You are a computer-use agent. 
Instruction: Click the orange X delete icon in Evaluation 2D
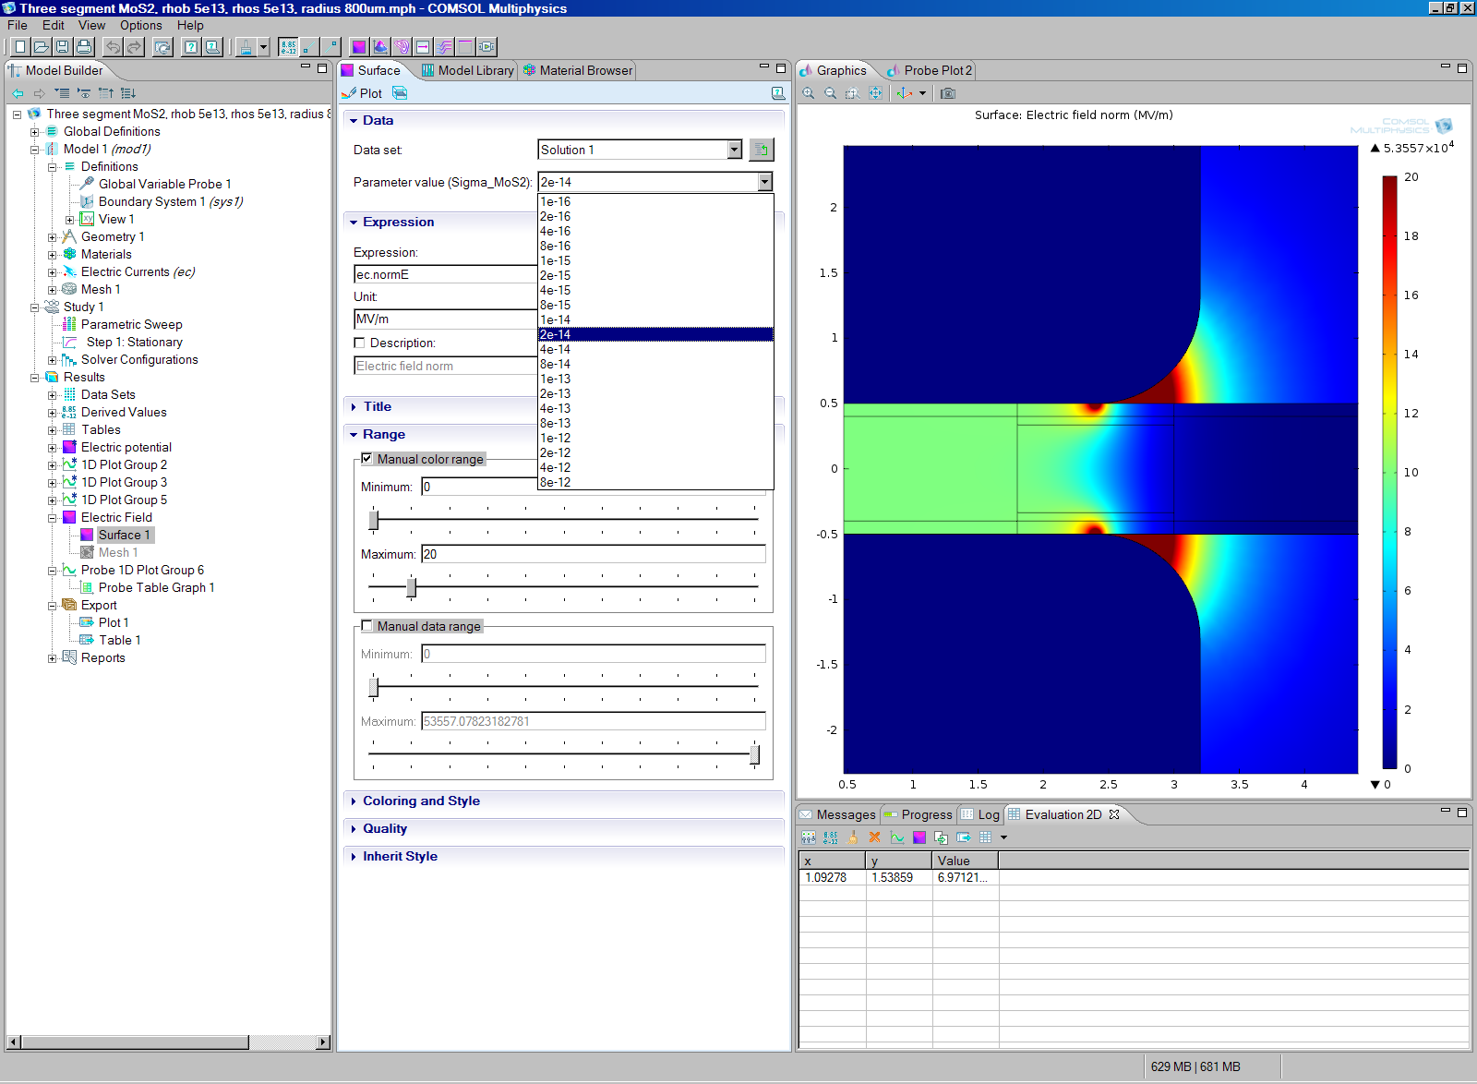(x=874, y=837)
